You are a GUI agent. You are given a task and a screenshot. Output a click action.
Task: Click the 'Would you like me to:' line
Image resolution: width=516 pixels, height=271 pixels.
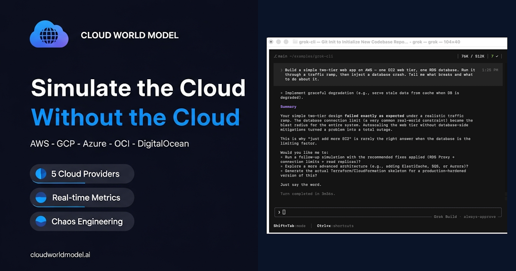(304, 153)
